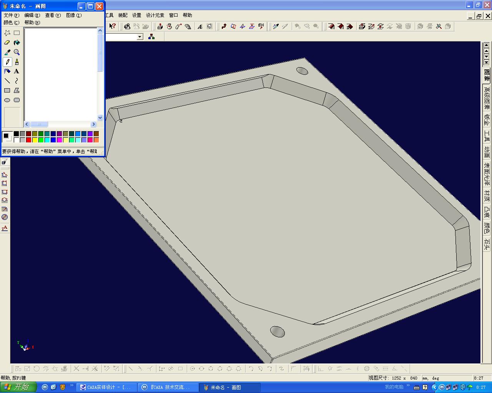Select the straight Line tool in Paint

(x=7, y=81)
